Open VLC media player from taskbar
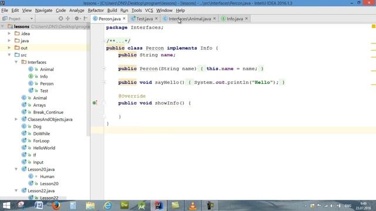Screen dimensions: 376x211 (193, 206)
